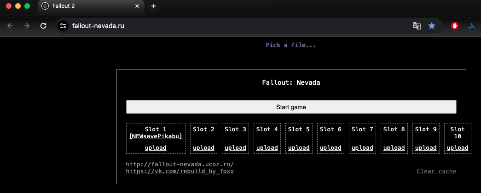This screenshot has height=193, width=481.
Task: Select the Fallout 2 tab
Action: pos(91,6)
